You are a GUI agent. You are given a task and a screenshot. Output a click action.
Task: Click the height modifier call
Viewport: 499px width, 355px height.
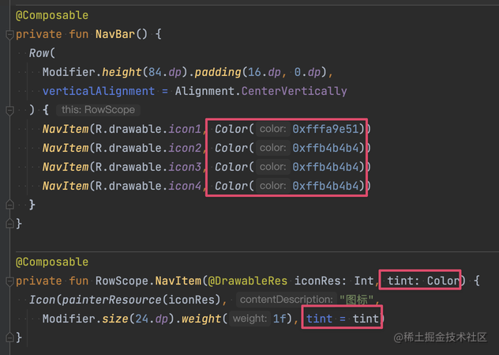(x=122, y=72)
